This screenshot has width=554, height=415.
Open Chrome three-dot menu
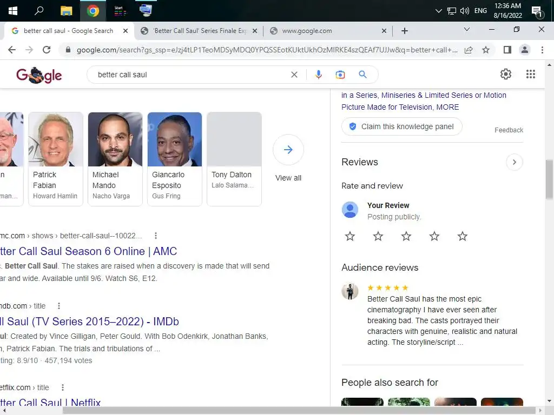pyautogui.click(x=542, y=50)
